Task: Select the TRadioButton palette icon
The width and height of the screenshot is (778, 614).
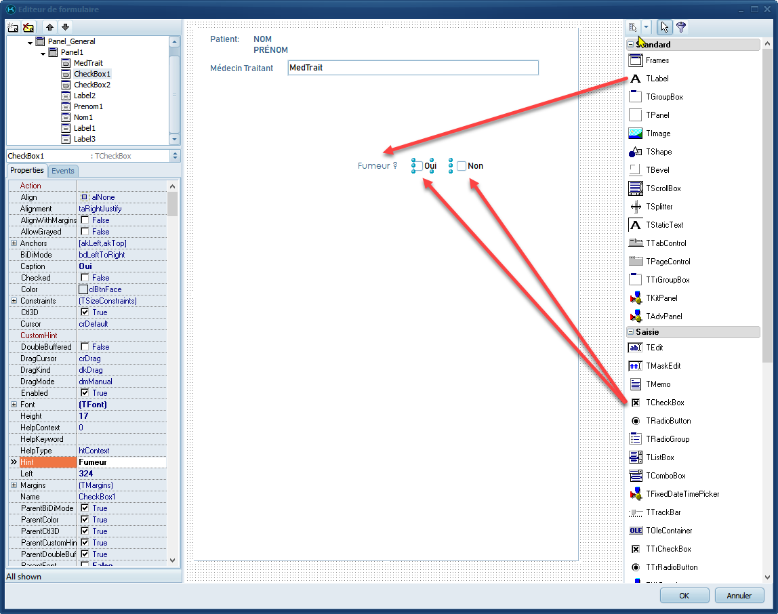Action: coord(635,421)
